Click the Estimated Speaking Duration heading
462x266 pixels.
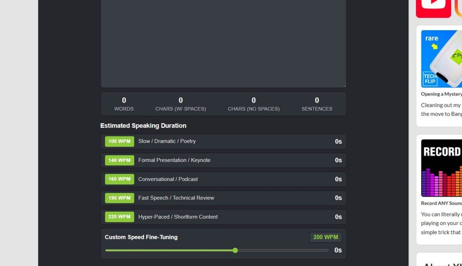[143, 126]
